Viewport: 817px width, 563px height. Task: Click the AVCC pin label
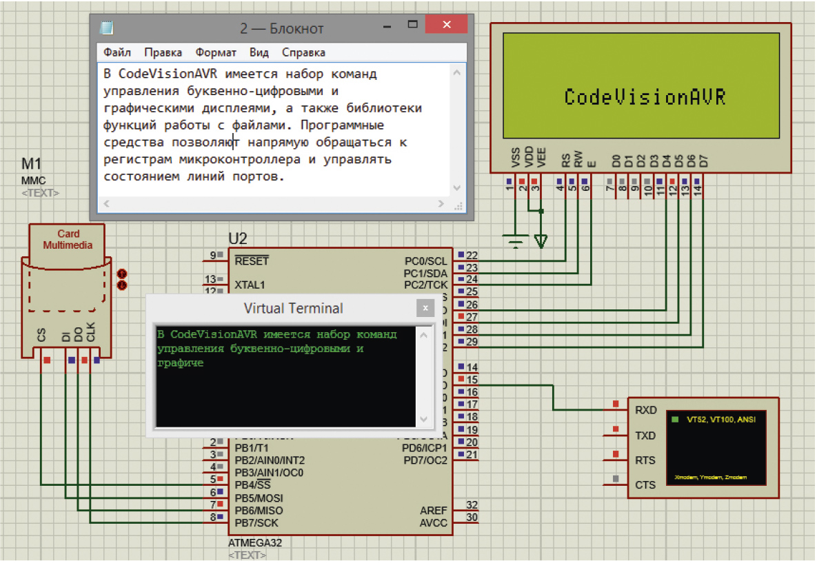pyautogui.click(x=434, y=523)
